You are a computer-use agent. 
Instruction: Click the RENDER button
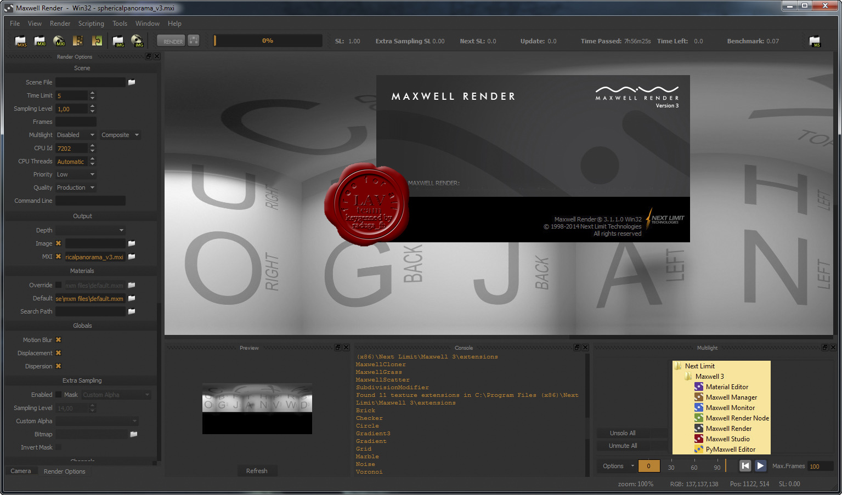pyautogui.click(x=172, y=41)
